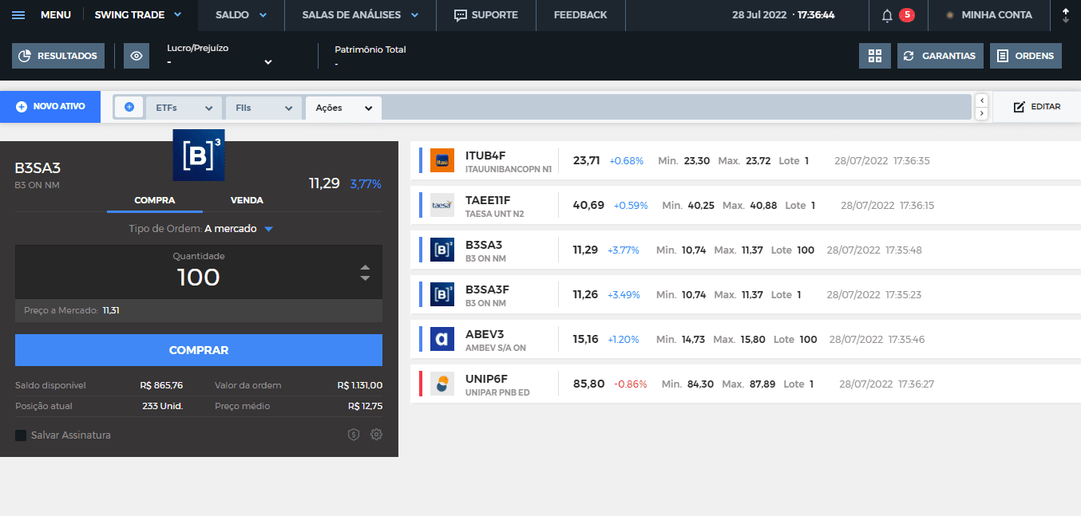This screenshot has width=1081, height=516.
Task: Expand the Lucro/Prejuízo dropdown
Action: tap(268, 62)
